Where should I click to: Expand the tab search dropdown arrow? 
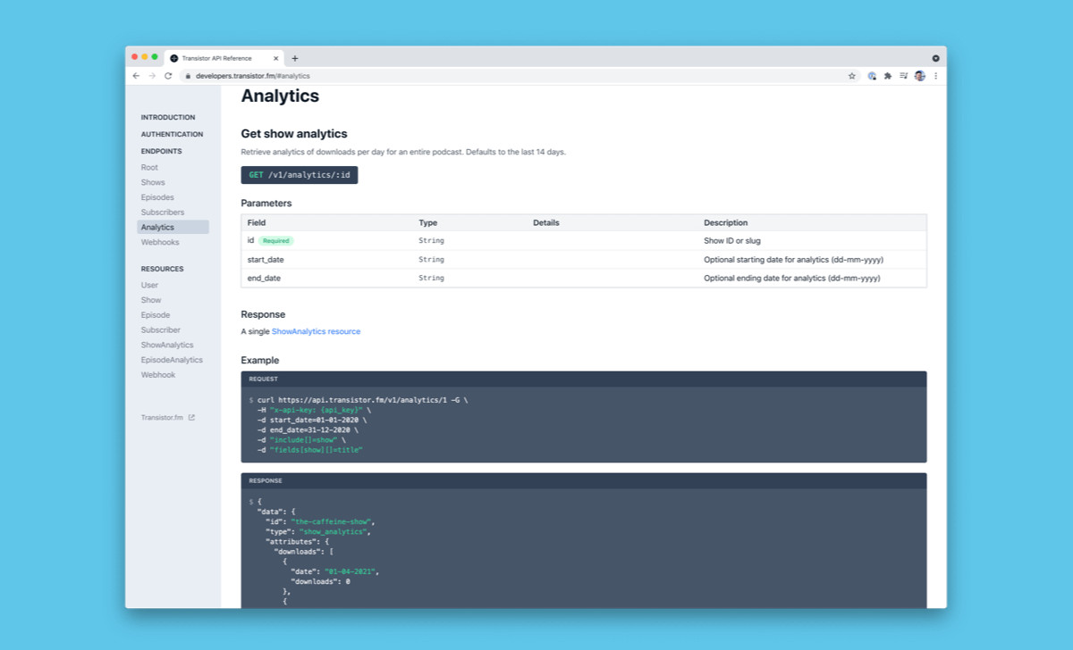coord(935,58)
